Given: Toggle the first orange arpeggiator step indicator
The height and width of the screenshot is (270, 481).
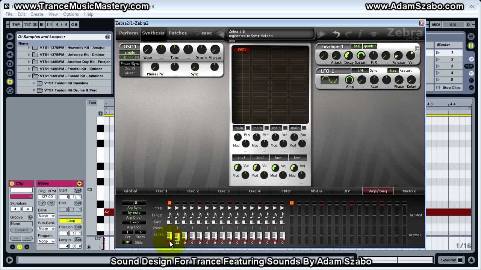Looking at the screenshot, I should (x=169, y=203).
